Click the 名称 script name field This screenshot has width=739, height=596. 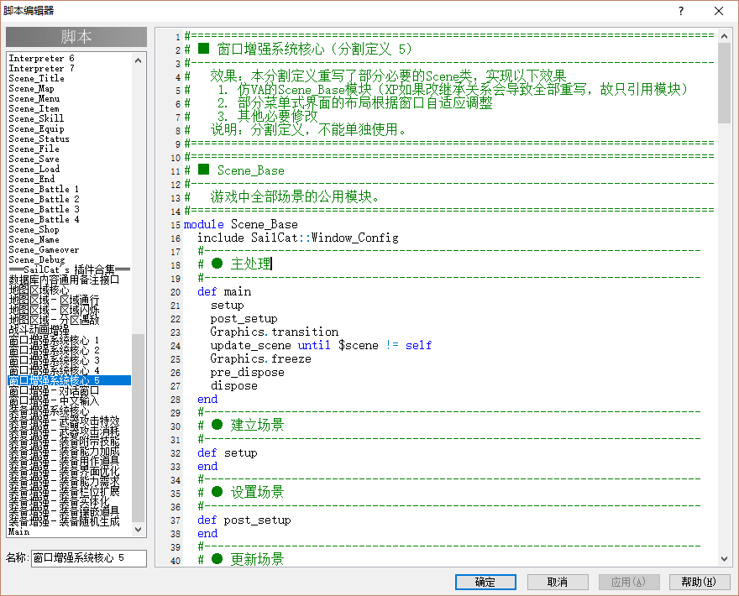[89, 558]
